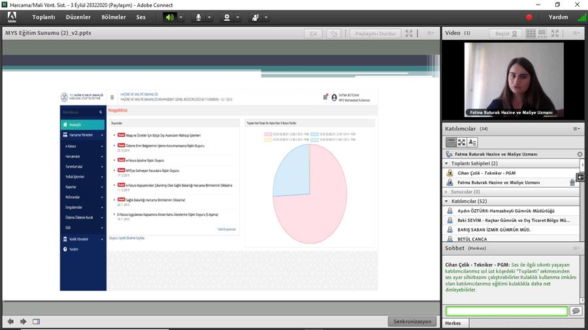Mute the speaker audio icon
This screenshot has width=588, height=330.
coord(170,17)
